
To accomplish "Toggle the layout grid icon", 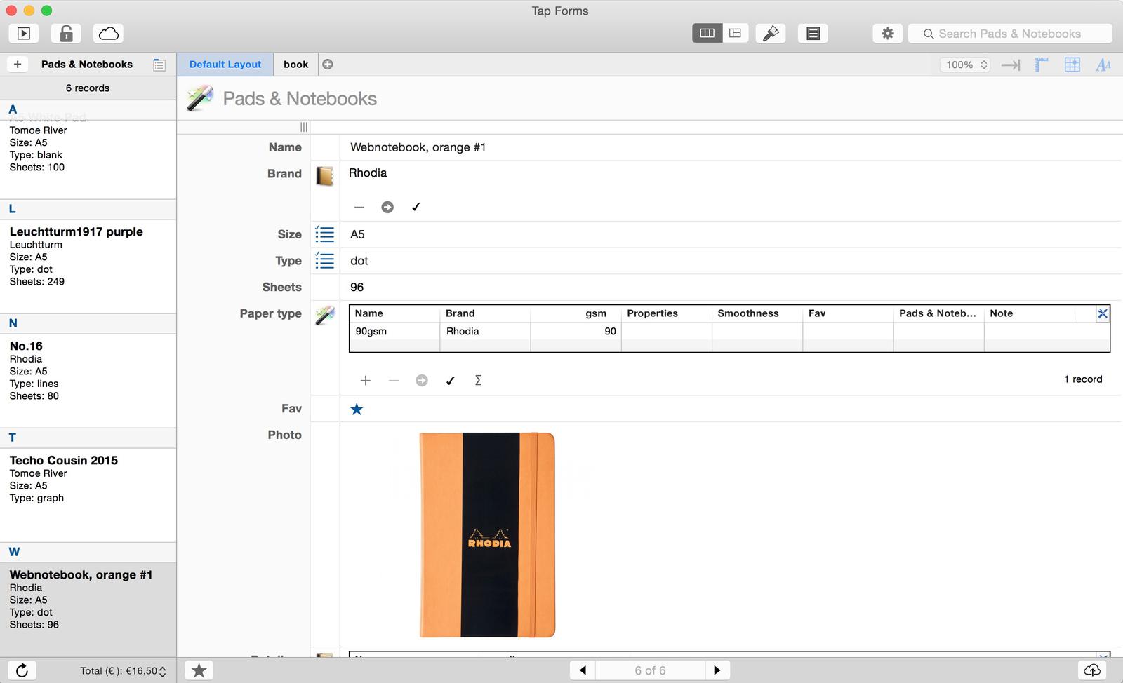I will pos(1072,65).
